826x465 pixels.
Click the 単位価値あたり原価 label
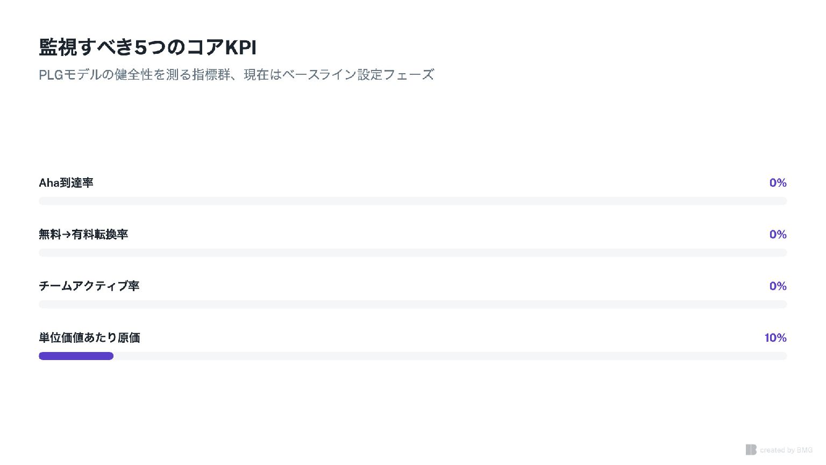pyautogui.click(x=89, y=337)
